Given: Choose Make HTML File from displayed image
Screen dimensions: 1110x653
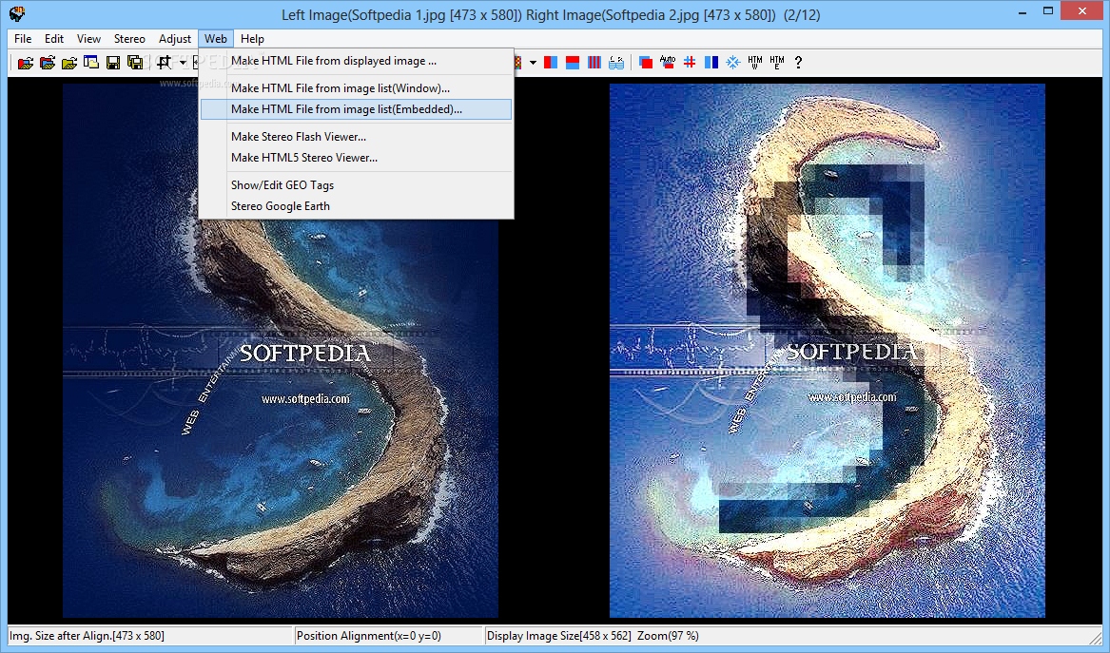Looking at the screenshot, I should coord(356,61).
